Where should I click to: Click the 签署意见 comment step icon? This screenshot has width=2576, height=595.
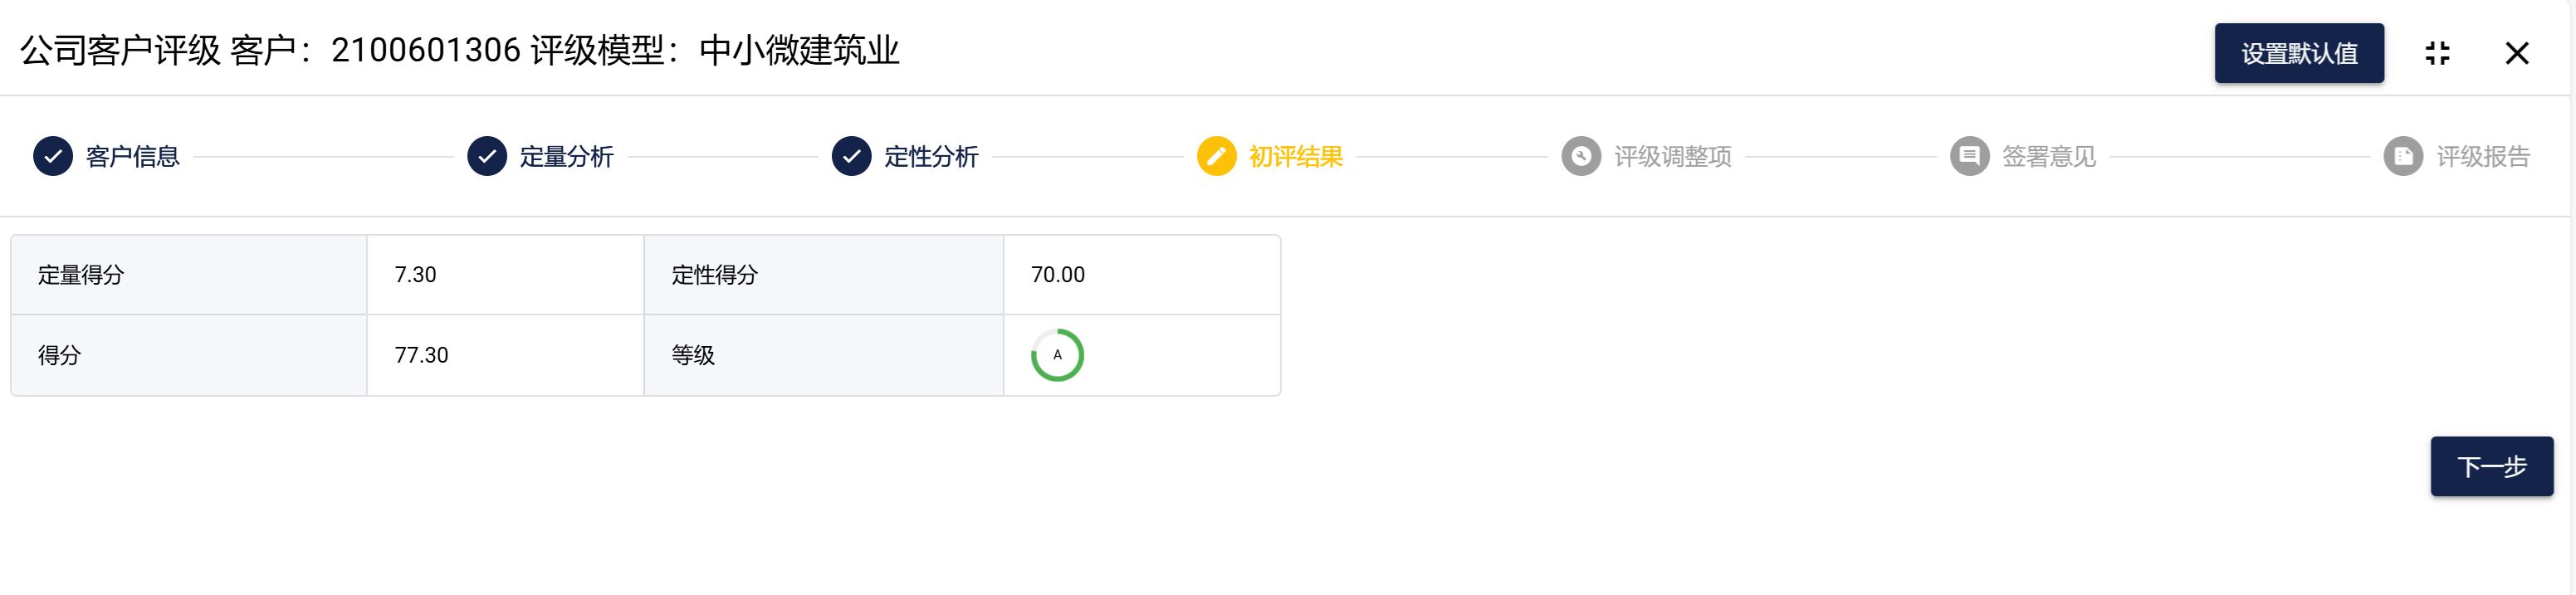click(1969, 156)
